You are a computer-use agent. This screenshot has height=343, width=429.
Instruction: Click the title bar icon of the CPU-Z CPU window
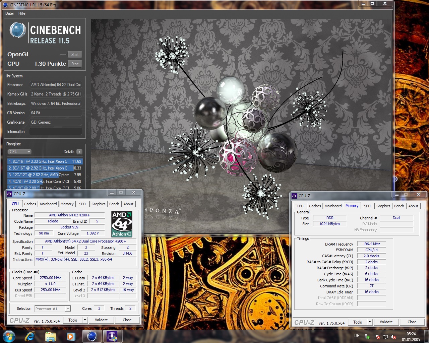click(10, 194)
